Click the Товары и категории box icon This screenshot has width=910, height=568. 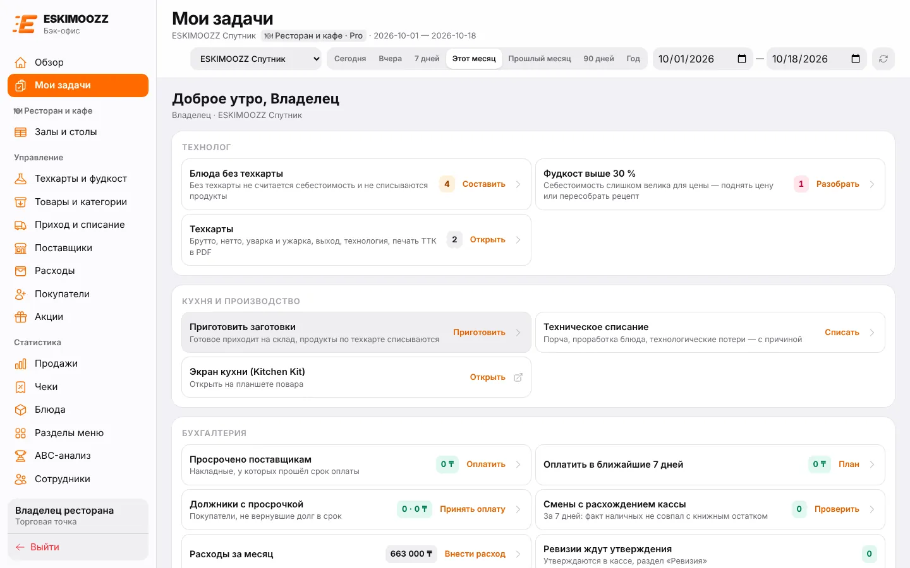coord(21,202)
